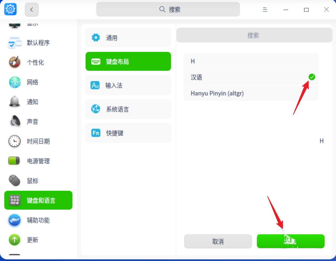
Task: Jump to letter H in index
Action: (x=321, y=141)
